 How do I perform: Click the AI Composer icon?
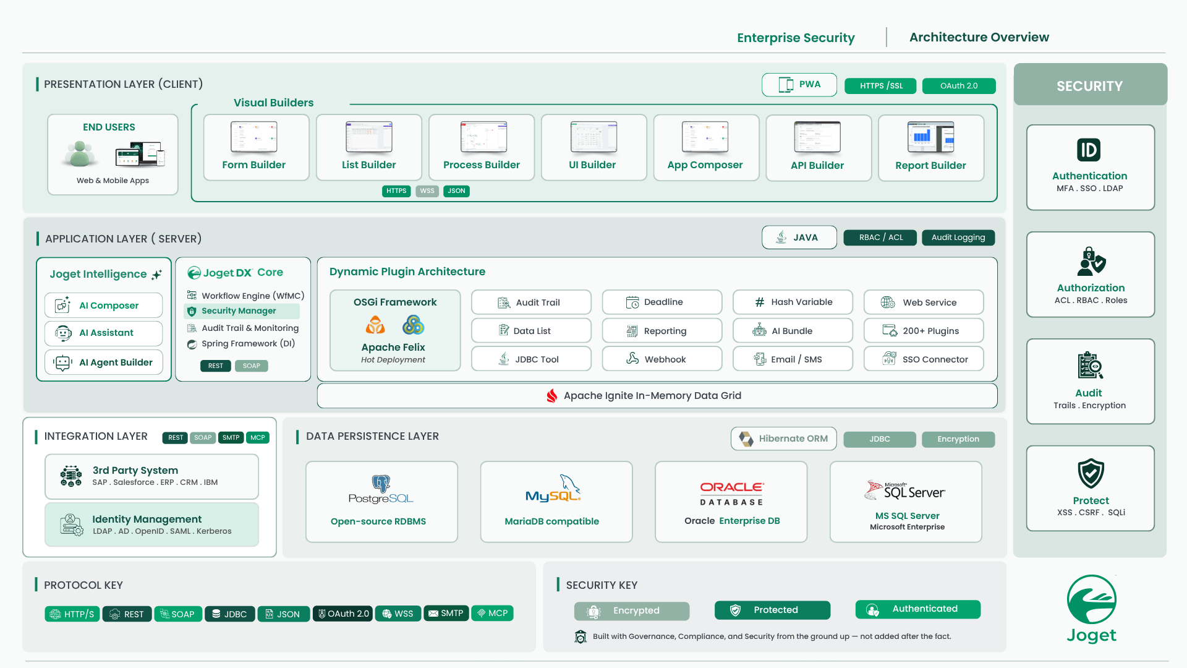tap(63, 305)
